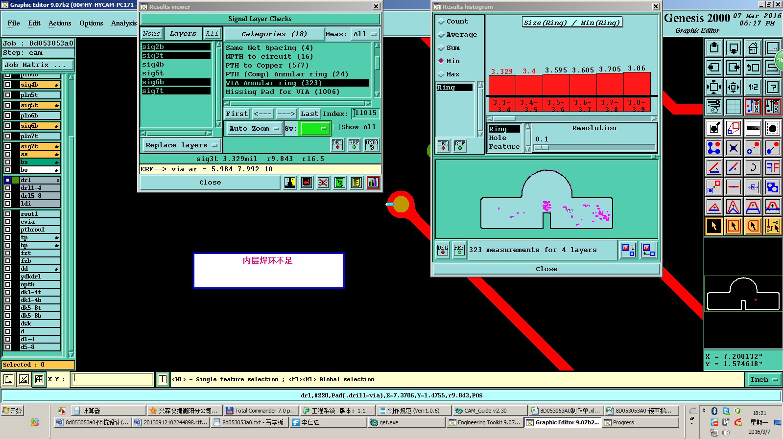Open the Edit menu
783x439 pixels.
point(34,23)
